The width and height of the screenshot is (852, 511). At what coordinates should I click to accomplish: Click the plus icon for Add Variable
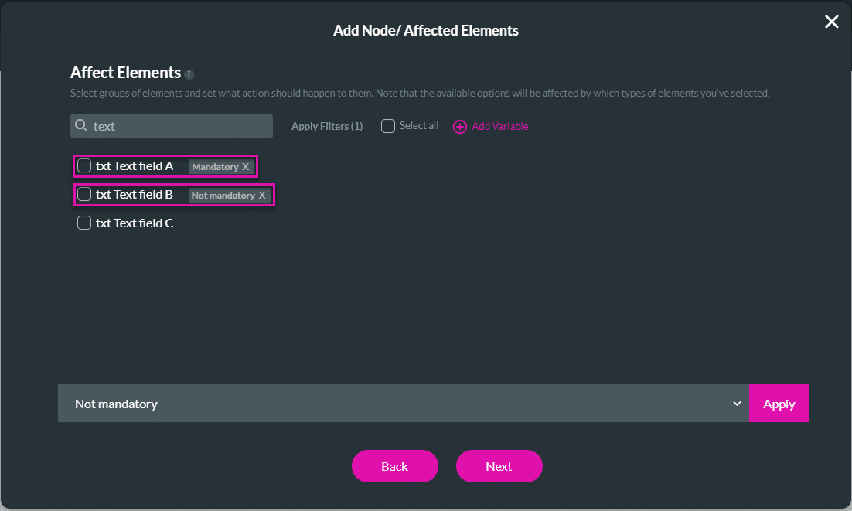click(x=460, y=126)
